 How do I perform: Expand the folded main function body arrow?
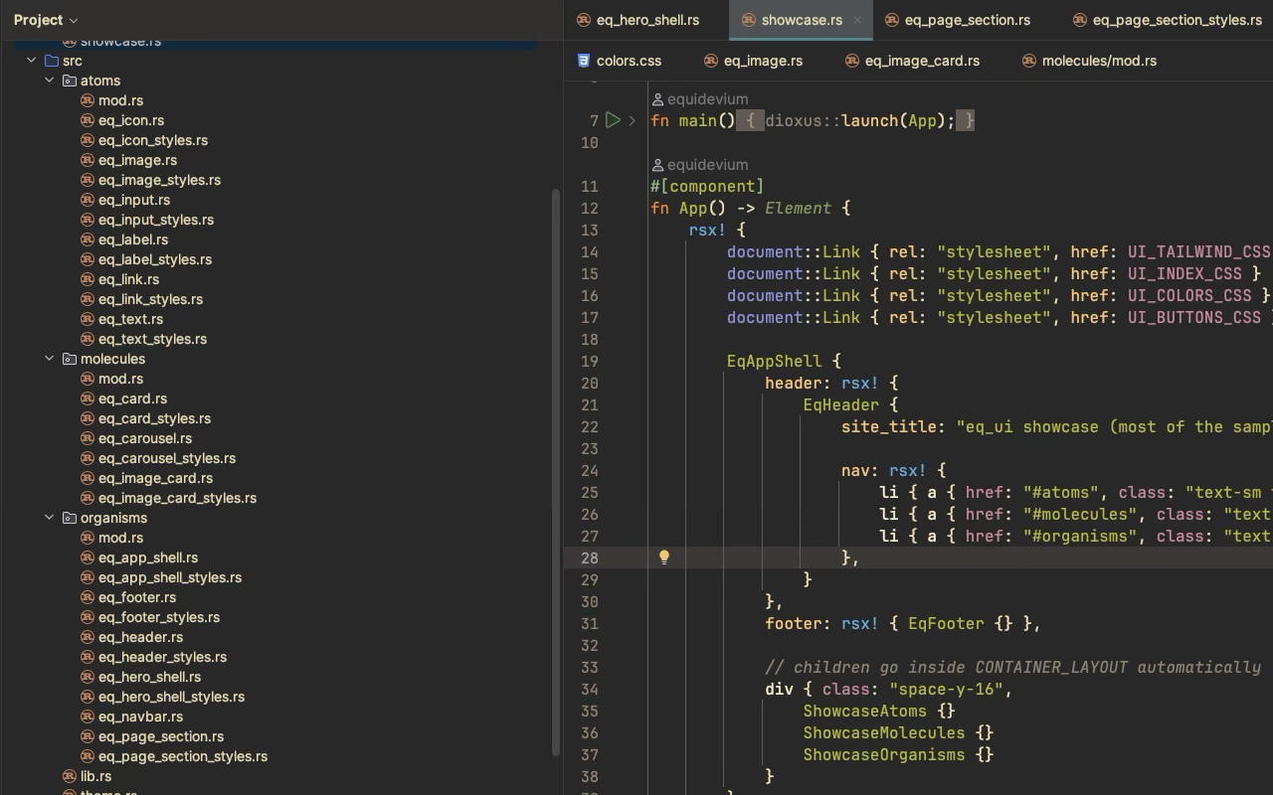[x=633, y=120]
